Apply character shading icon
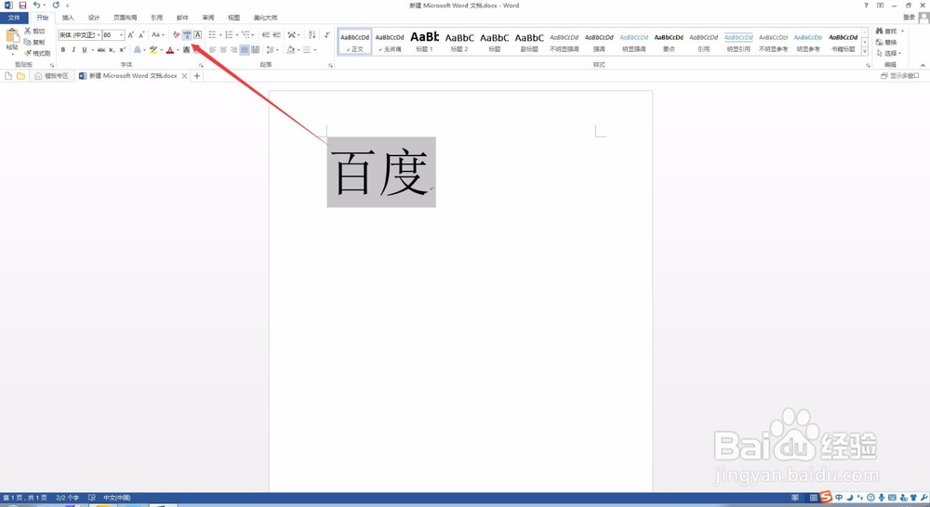The image size is (930, 507). point(186,50)
